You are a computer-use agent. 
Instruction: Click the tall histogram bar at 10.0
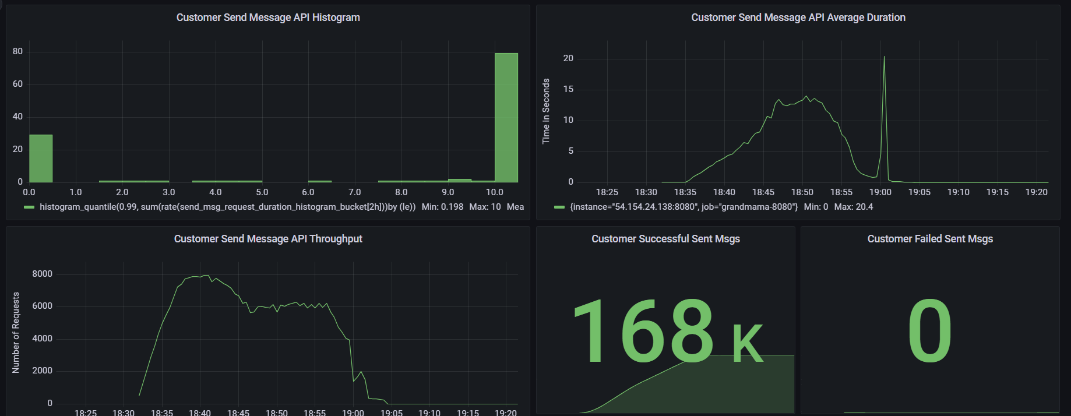coord(506,117)
